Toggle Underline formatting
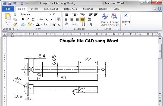The image size is (163, 106). coord(33,19)
